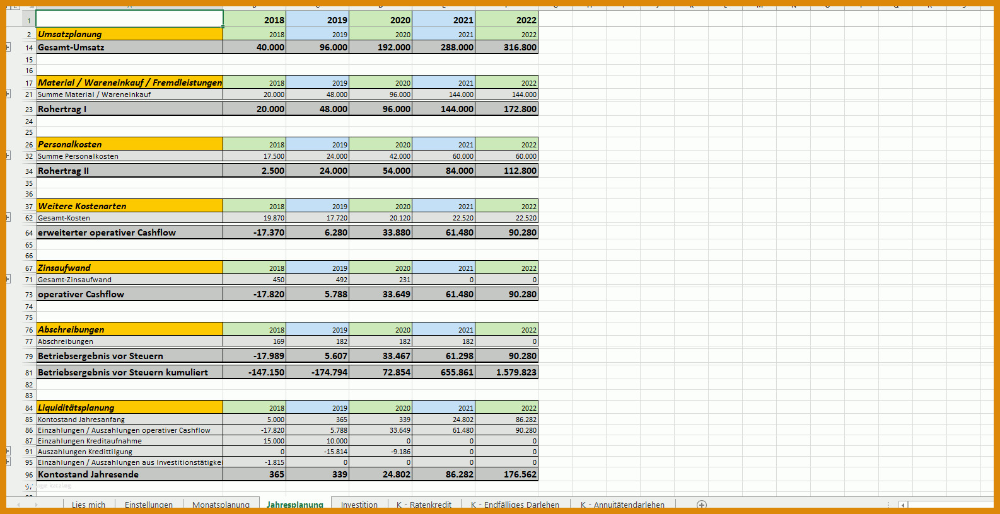The width and height of the screenshot is (1000, 514).
Task: Select the Kontostand Jahresende label cell
Action: 129,474
